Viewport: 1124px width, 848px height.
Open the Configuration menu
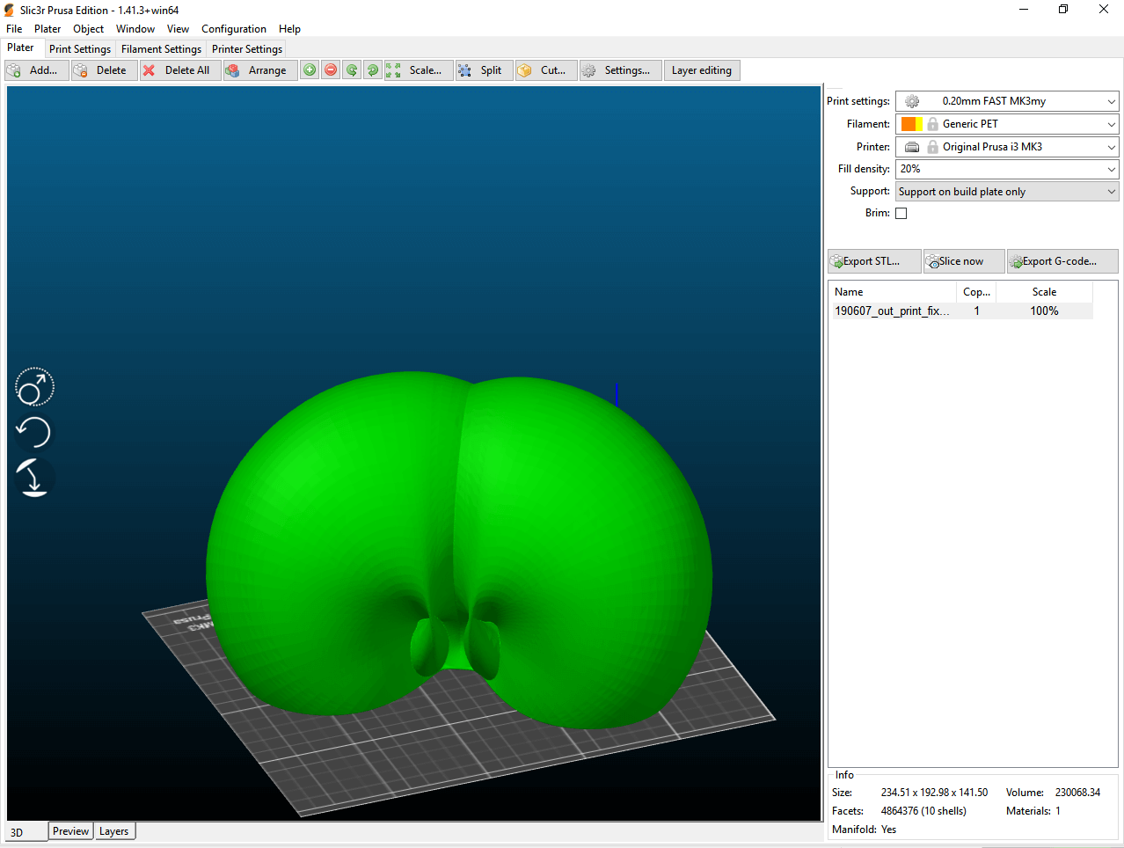[234, 29]
